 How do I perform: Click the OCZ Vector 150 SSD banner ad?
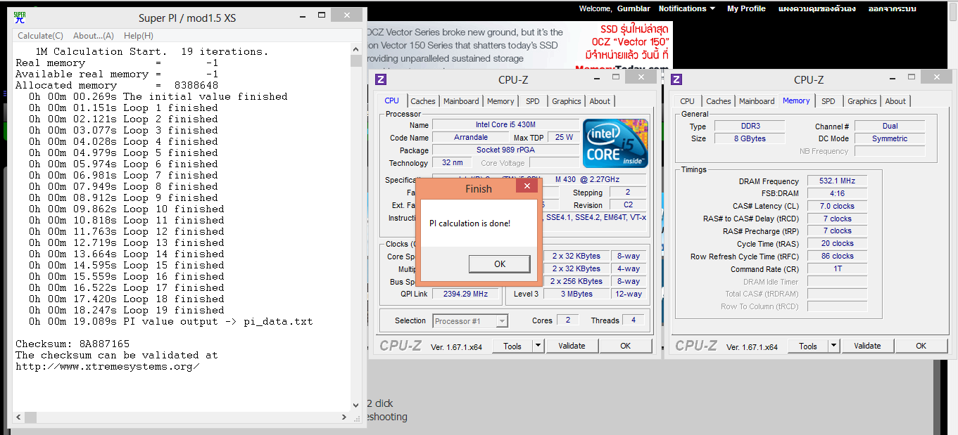coord(519,46)
